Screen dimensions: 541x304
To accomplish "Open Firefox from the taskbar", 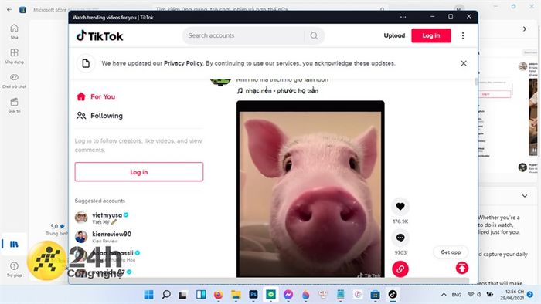I will point(218,295).
